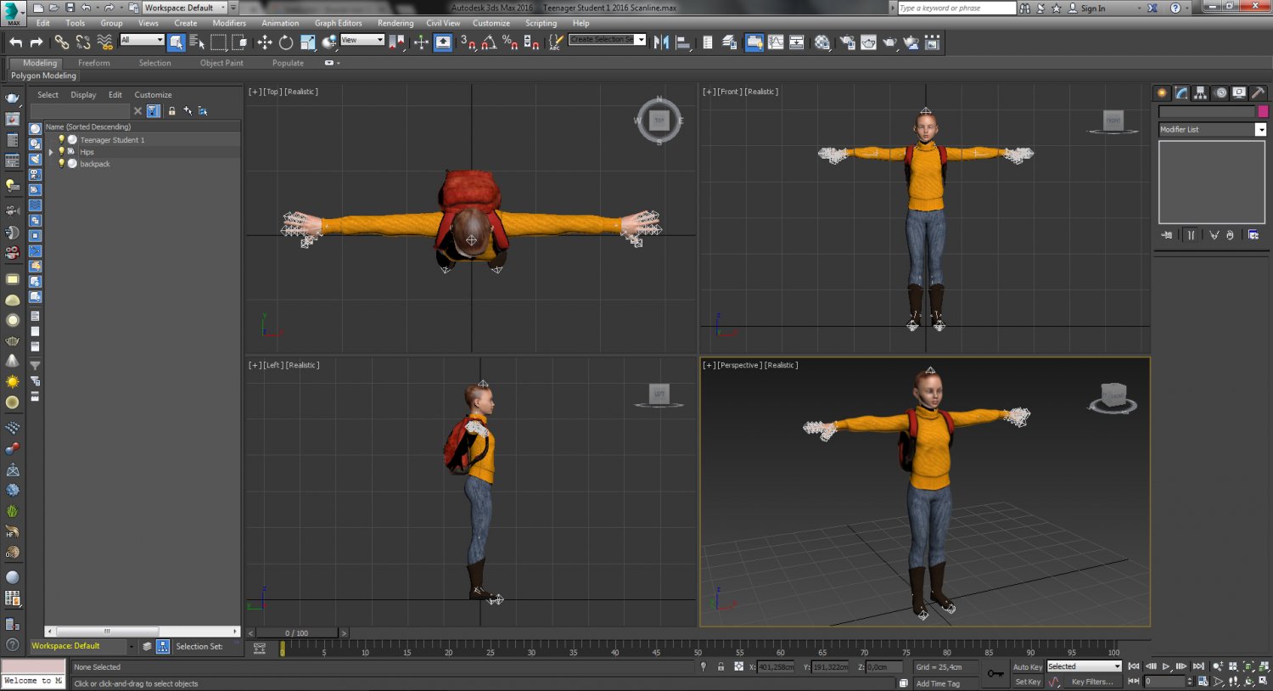The width and height of the screenshot is (1273, 691).
Task: Activate the Select Object tool
Action: coord(177,42)
